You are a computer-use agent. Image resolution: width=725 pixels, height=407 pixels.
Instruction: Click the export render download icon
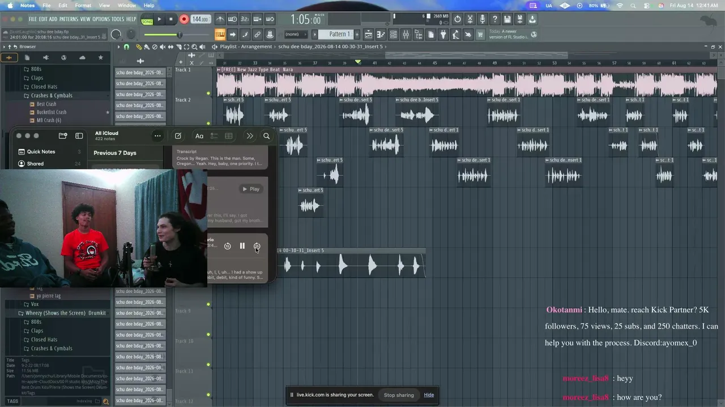tap(532, 19)
